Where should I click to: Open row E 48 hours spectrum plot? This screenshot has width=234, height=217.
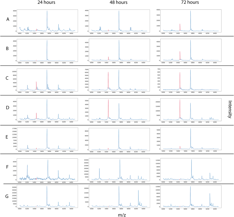pyautogui.click(x=119, y=139)
